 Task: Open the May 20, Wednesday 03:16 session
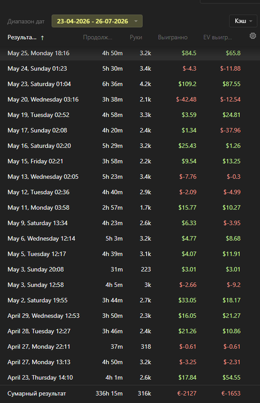tap(130, 100)
